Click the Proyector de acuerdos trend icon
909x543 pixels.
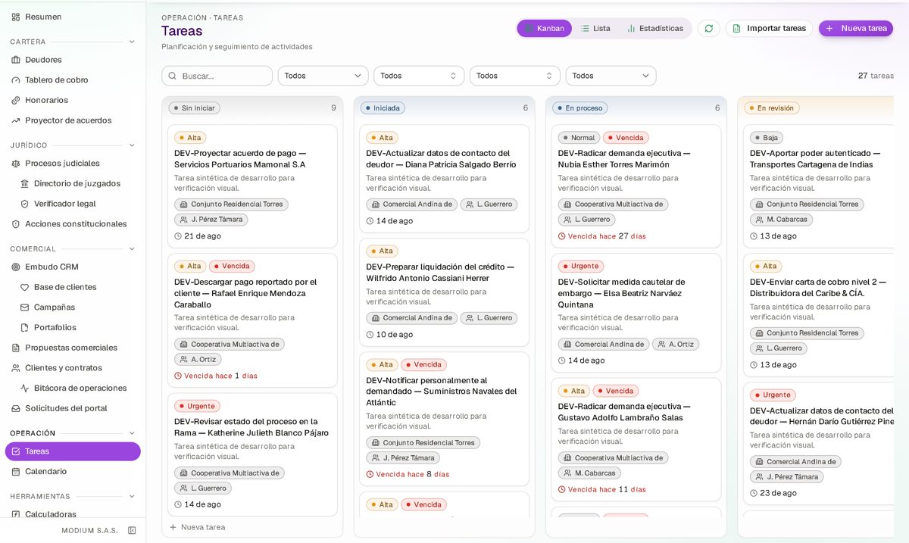point(16,120)
